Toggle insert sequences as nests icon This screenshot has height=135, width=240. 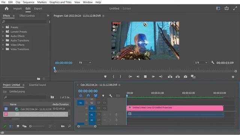[81, 96]
